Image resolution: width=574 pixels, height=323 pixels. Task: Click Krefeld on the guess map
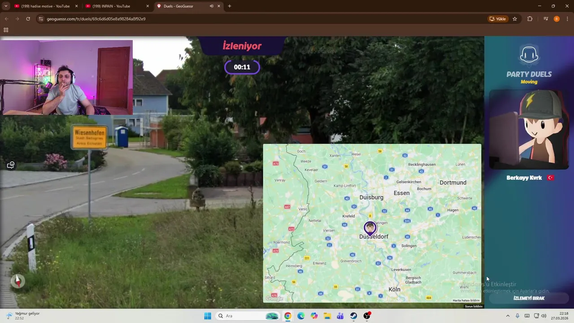point(348,216)
